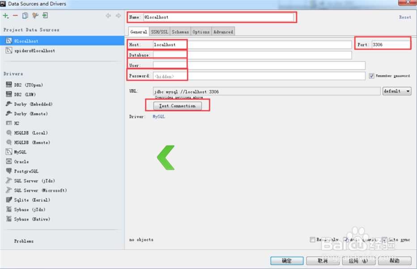
Task: Switch to the General tab
Action: (x=139, y=32)
